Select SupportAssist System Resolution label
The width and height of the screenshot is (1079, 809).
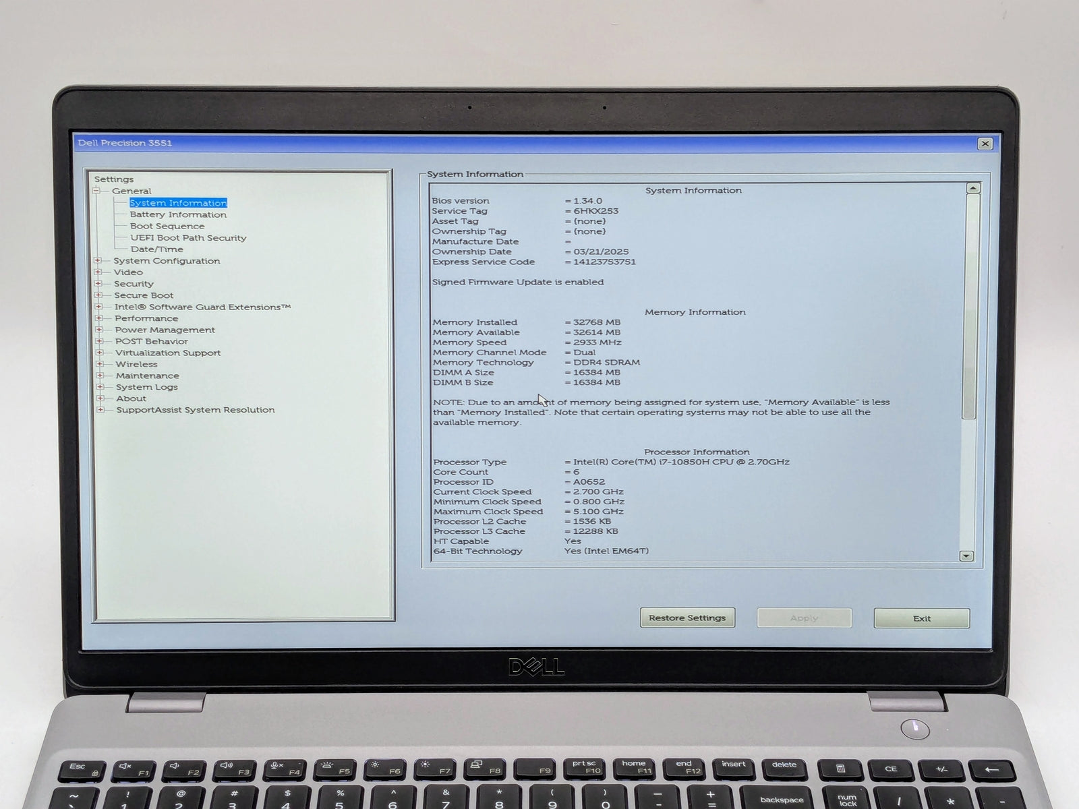(195, 410)
